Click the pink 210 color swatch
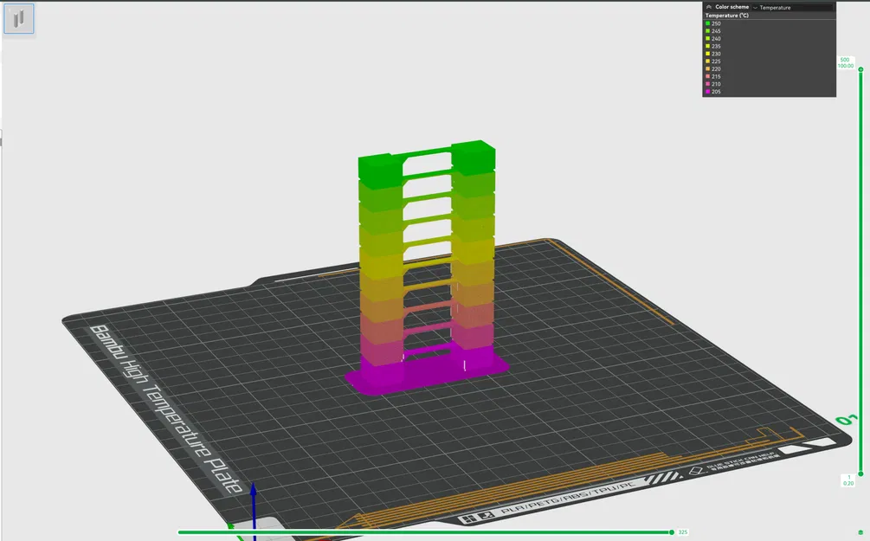 tap(708, 83)
